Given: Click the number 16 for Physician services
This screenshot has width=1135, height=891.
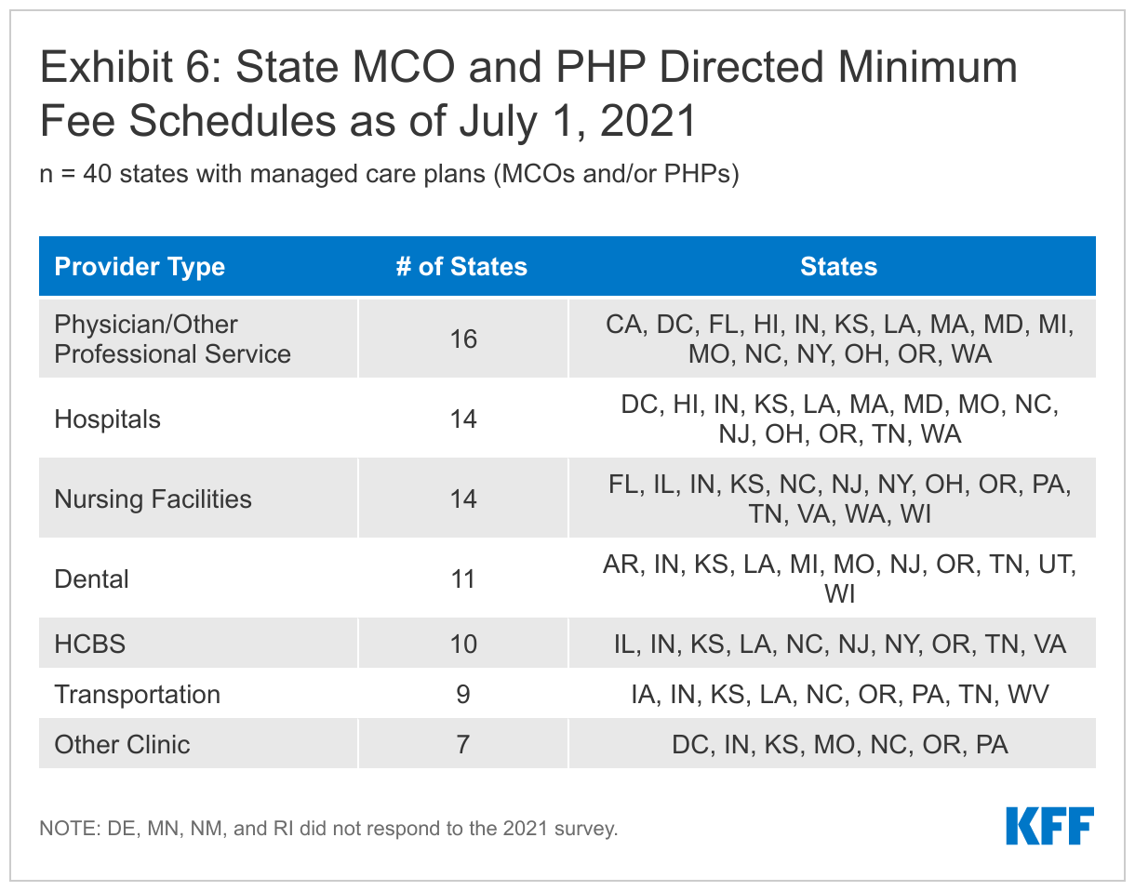Looking at the screenshot, I should tap(462, 339).
